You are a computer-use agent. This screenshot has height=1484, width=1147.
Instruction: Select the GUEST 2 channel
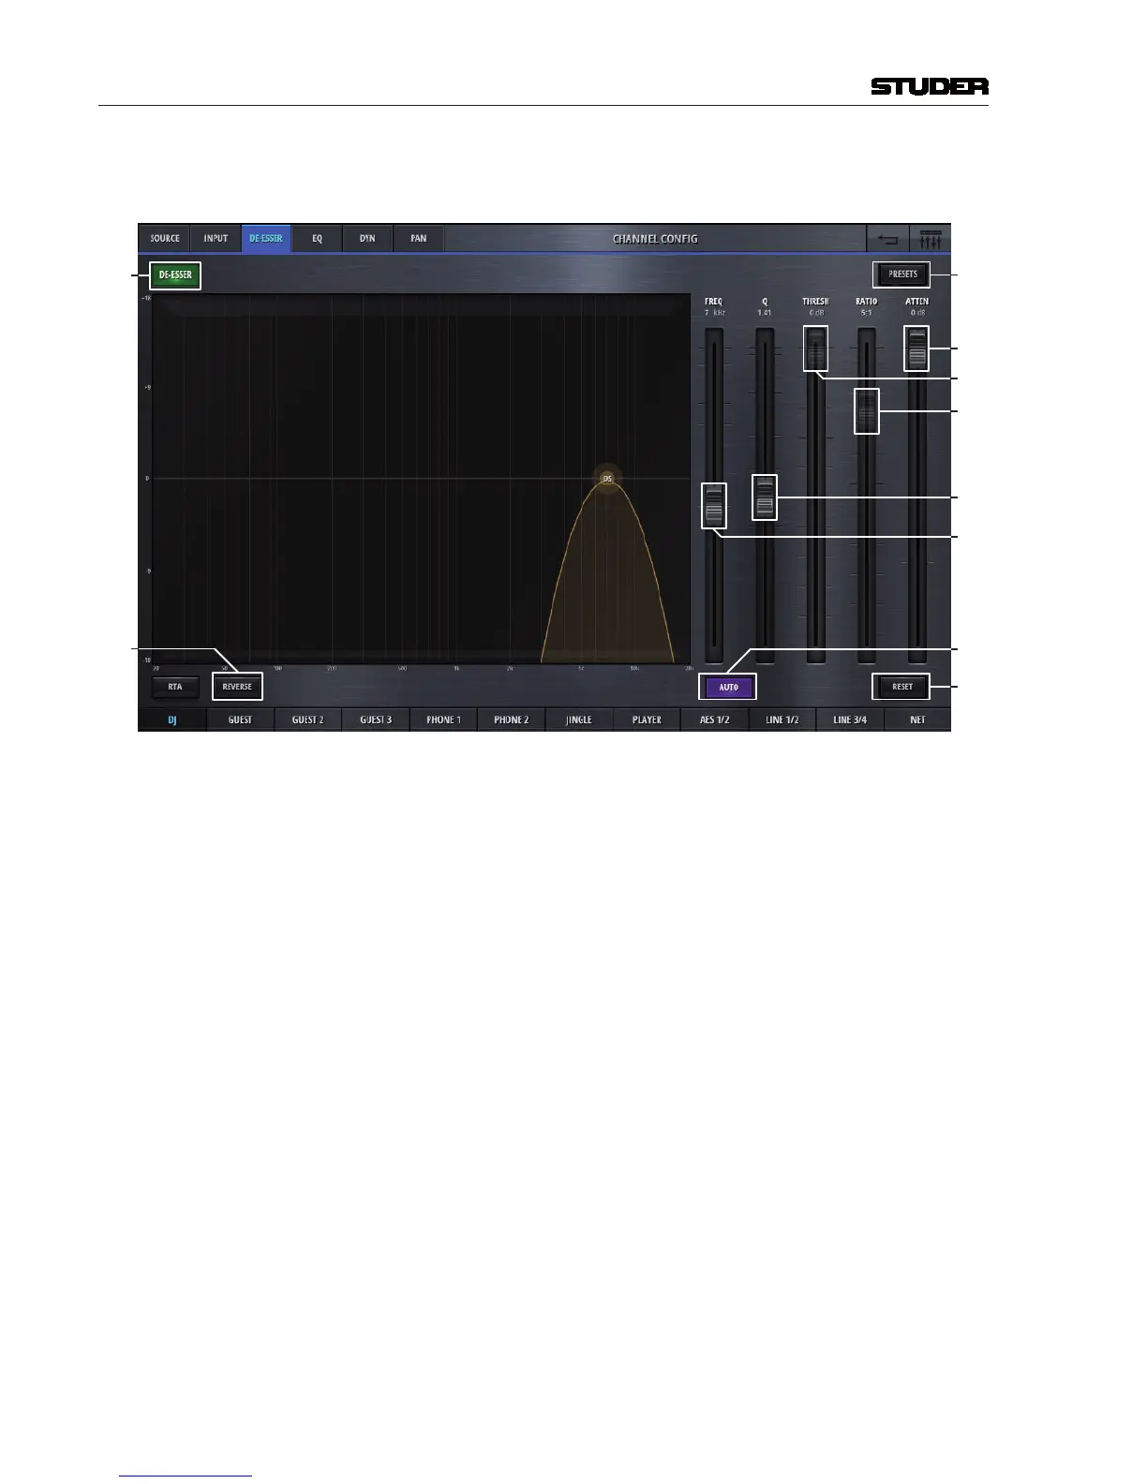point(307,720)
